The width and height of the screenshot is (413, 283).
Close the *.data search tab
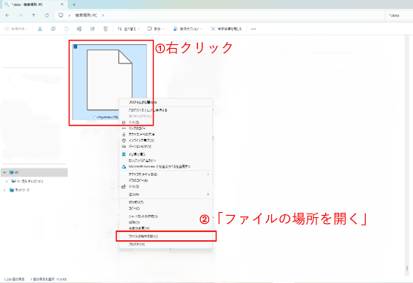point(62,4)
